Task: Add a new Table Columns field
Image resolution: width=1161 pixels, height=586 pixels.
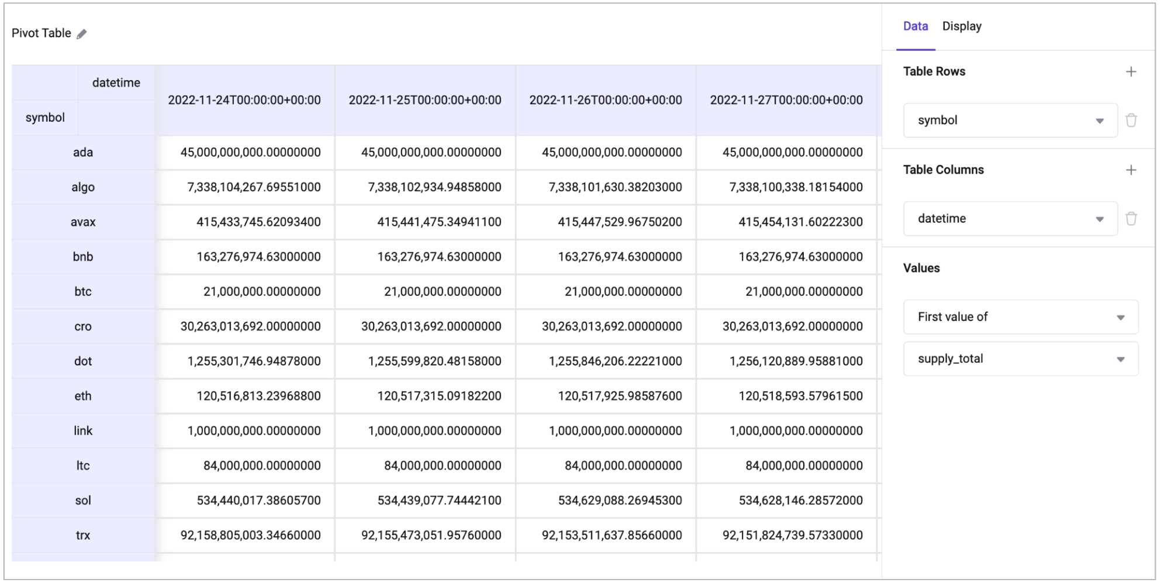Action: (x=1131, y=170)
